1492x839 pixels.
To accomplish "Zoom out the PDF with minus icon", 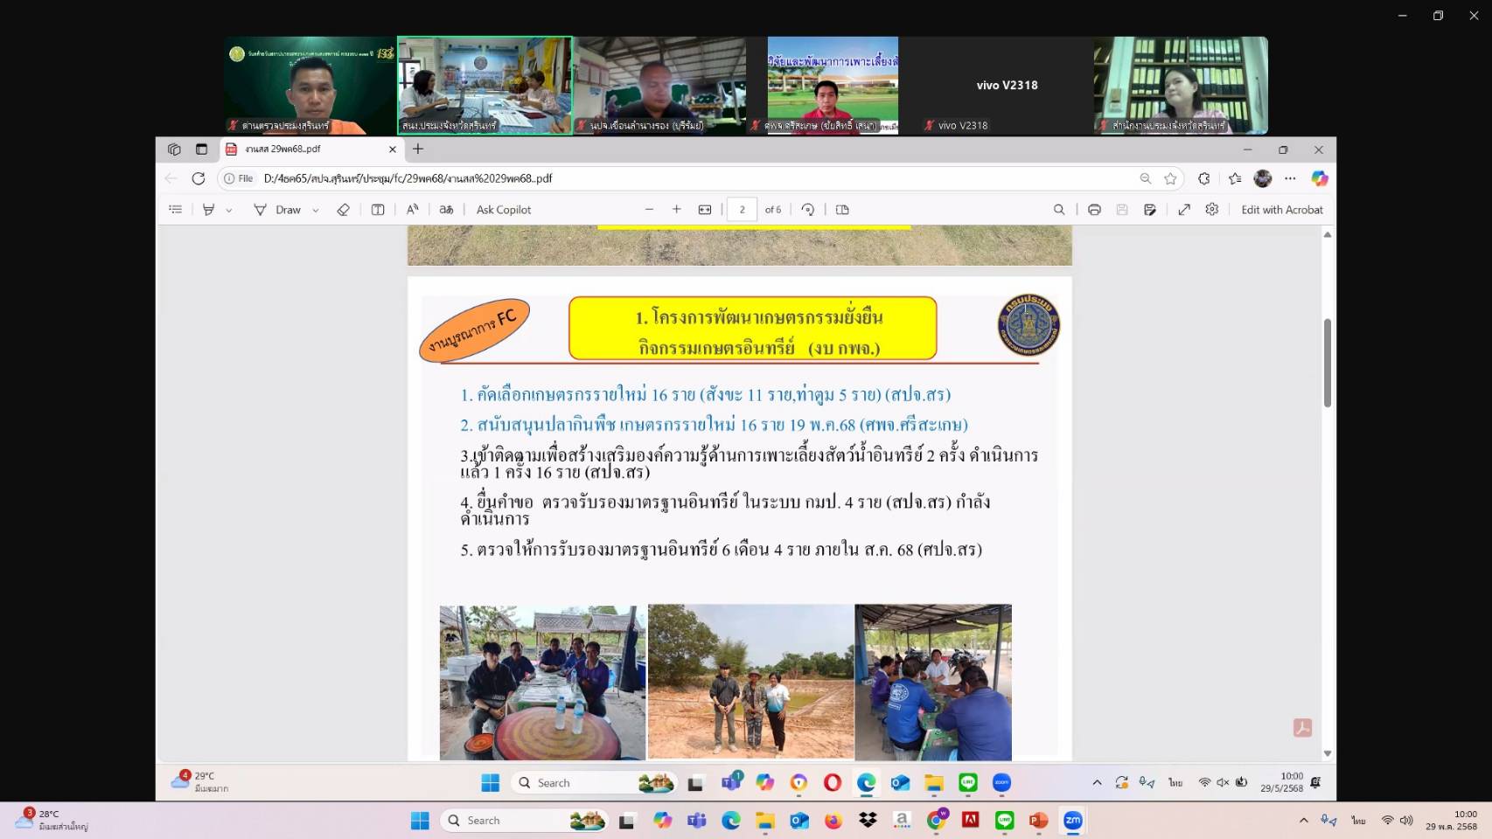I will pyautogui.click(x=649, y=210).
